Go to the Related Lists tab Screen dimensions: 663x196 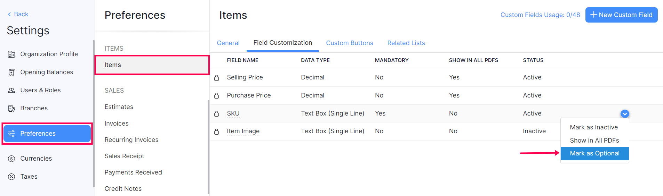[406, 43]
